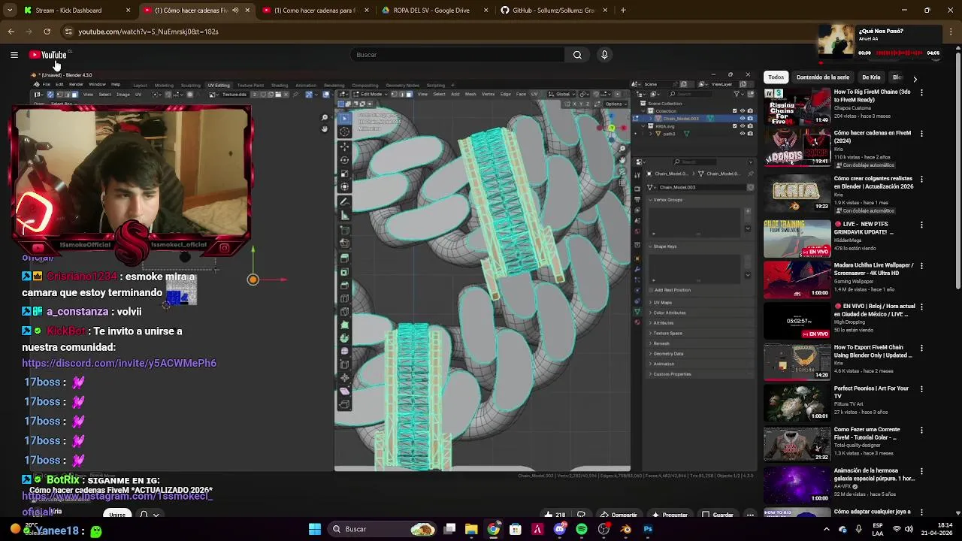The width and height of the screenshot is (962, 541).
Task: Open Discord from the taskbar
Action: pyautogui.click(x=559, y=530)
